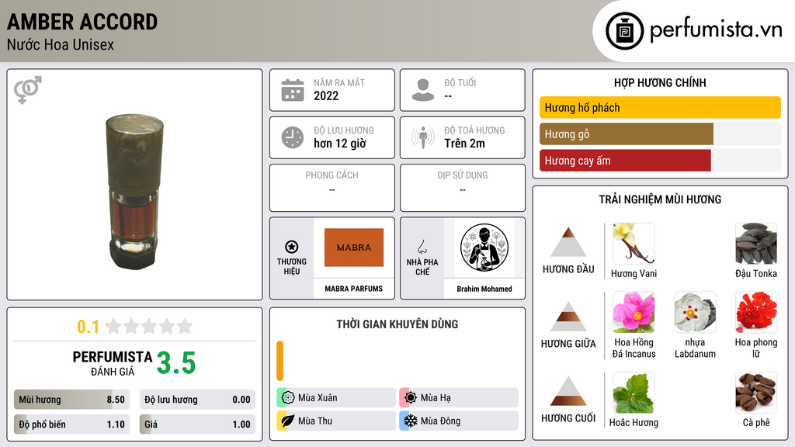Click the nose icon above Nhà pha chế
Viewport: 795px width, 447px height.
coord(422,247)
